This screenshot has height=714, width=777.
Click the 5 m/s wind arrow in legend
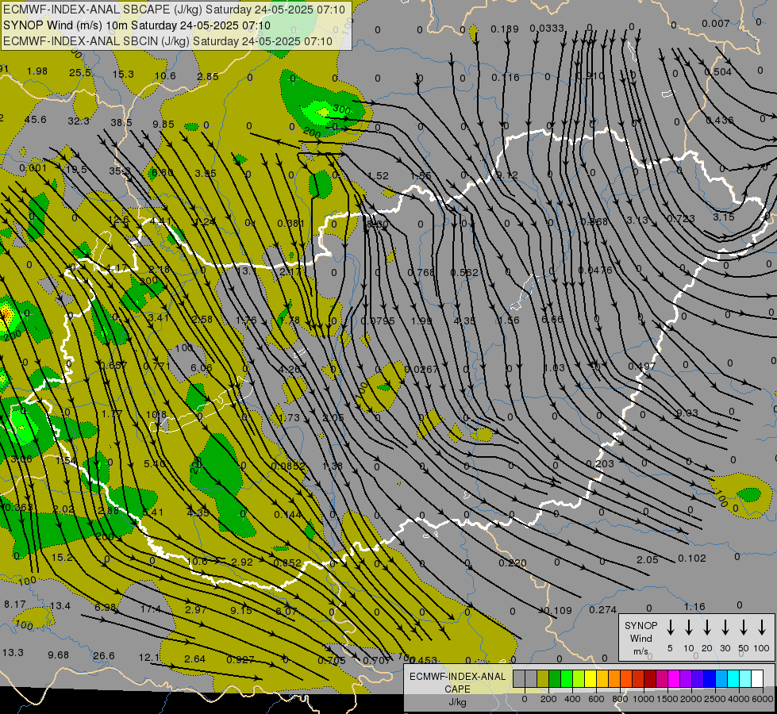(x=670, y=627)
